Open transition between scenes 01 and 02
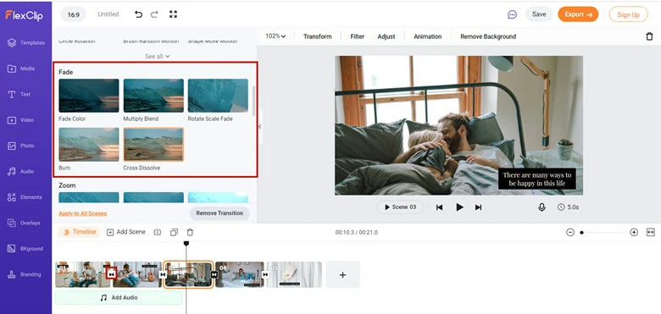The height and width of the screenshot is (314, 661). click(x=111, y=274)
